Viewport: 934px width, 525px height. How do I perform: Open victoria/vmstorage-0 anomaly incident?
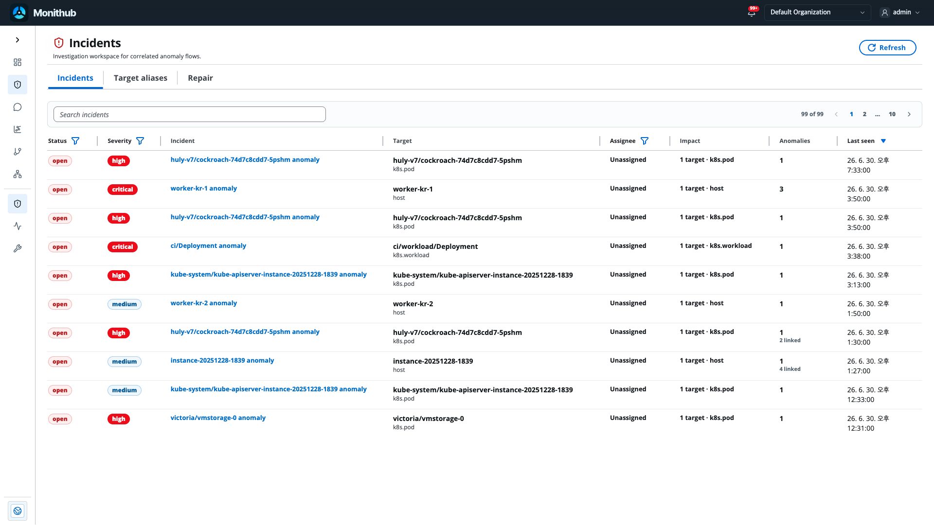click(x=218, y=418)
